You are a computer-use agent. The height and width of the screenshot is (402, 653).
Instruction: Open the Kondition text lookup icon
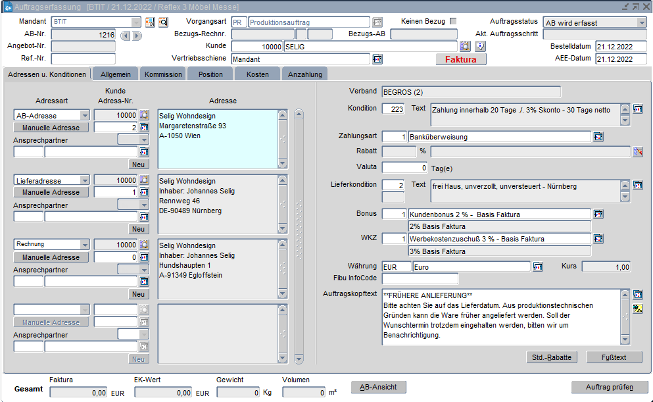point(637,109)
